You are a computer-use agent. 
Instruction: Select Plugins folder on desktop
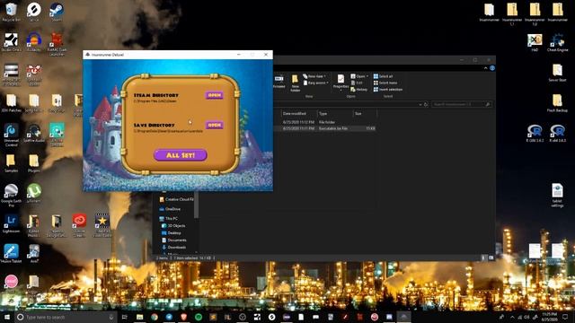[34, 163]
